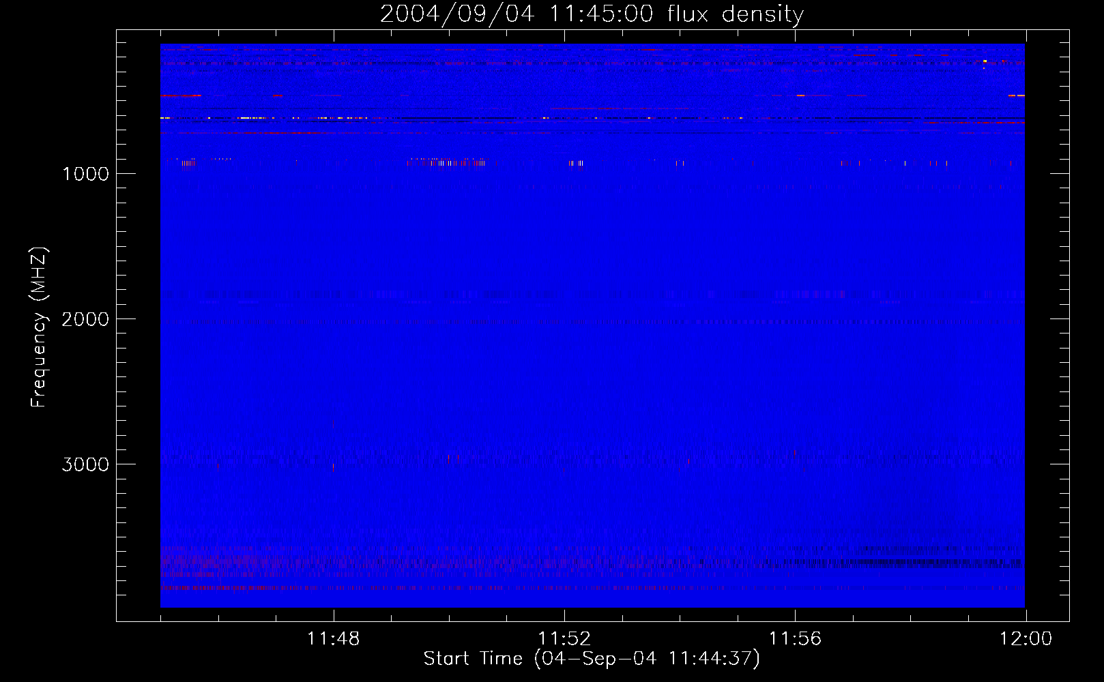Select the 1000 frequency tick label
Screen dimensions: 1104x682
pyautogui.click(x=85, y=174)
